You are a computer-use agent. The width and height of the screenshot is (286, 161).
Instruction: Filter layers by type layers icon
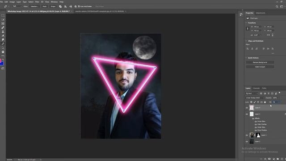(269, 93)
